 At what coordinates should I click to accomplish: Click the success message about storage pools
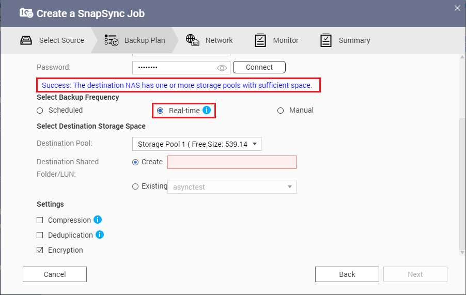tap(177, 85)
